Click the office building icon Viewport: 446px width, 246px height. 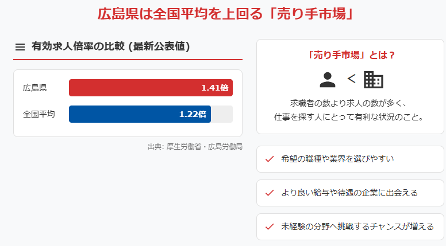374,80
